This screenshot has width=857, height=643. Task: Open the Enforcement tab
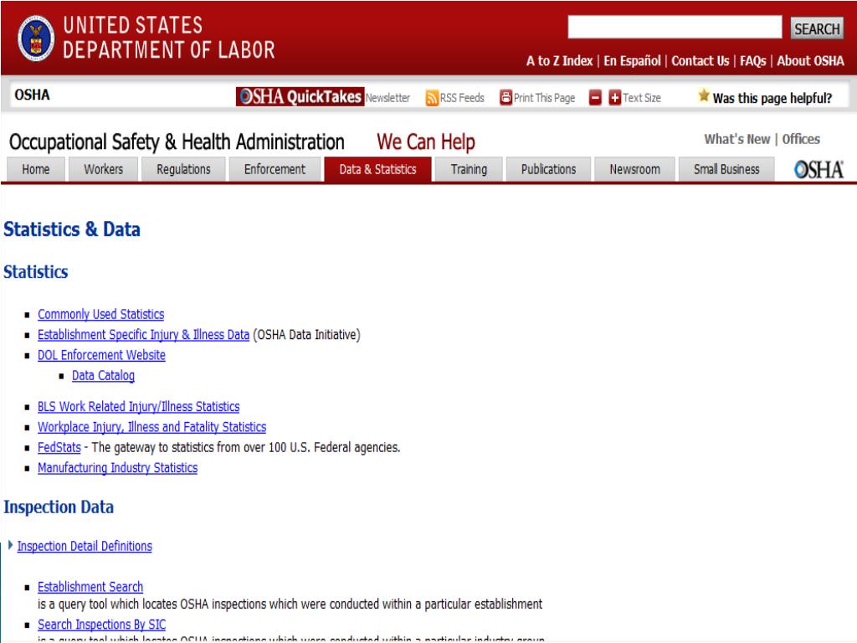pos(275,169)
